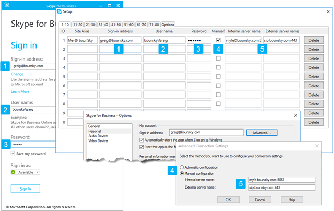This screenshot has height=211, width=334.
Task: Switch to the 31-40 tab
Action: point(103,25)
